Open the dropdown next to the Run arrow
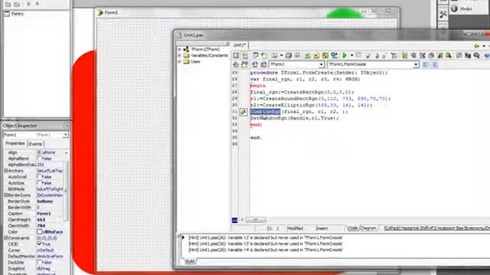Viewport: 490px width, 275px height. (351, 56)
